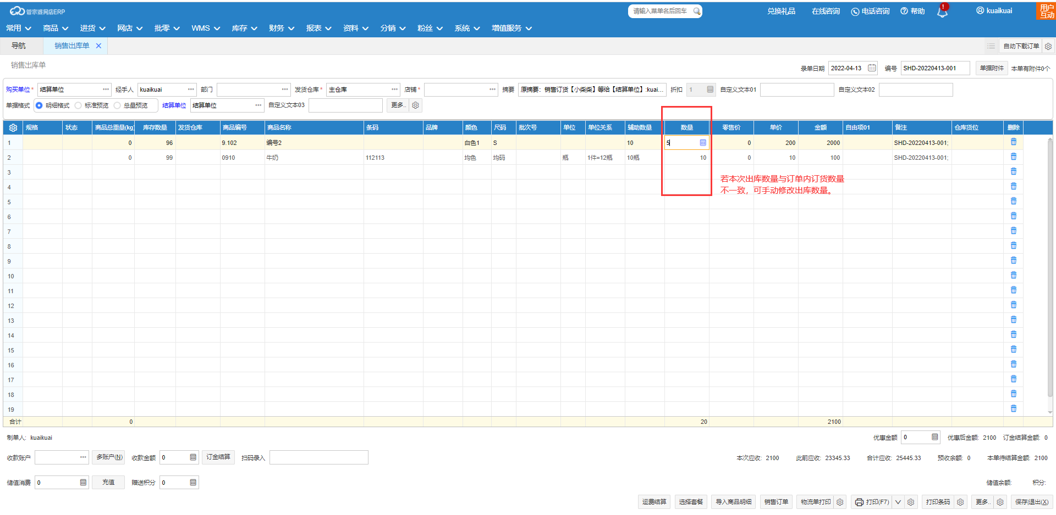Image resolution: width=1056 pixels, height=515 pixels.
Task: Click the 导入商品明细 button
Action: click(x=733, y=502)
